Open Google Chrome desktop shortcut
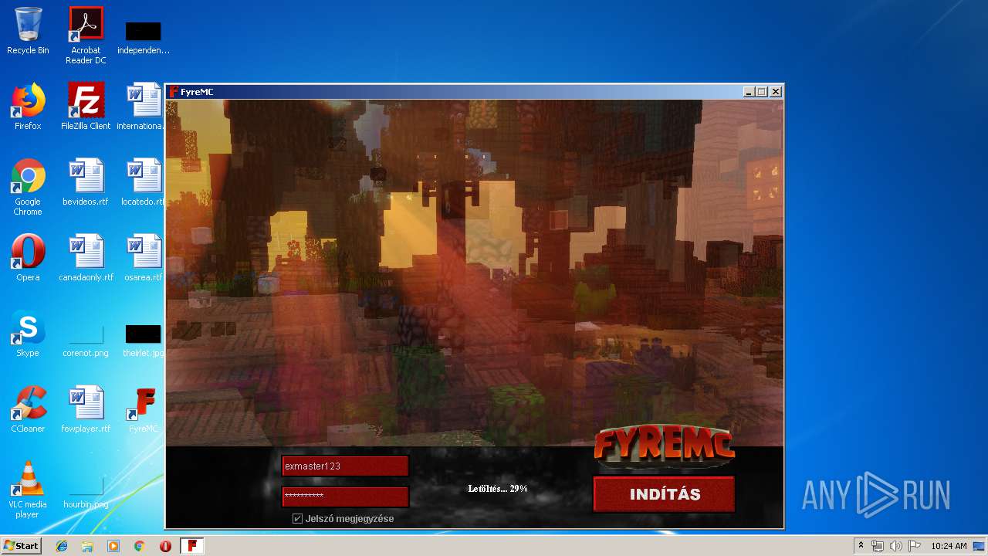Image resolution: width=988 pixels, height=556 pixels. tap(28, 187)
